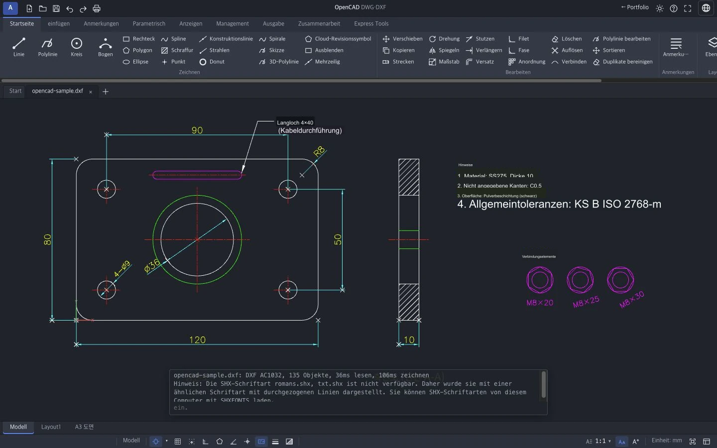The height and width of the screenshot is (448, 717).
Task: Toggle ortho mode in status bar
Action: pos(206,442)
